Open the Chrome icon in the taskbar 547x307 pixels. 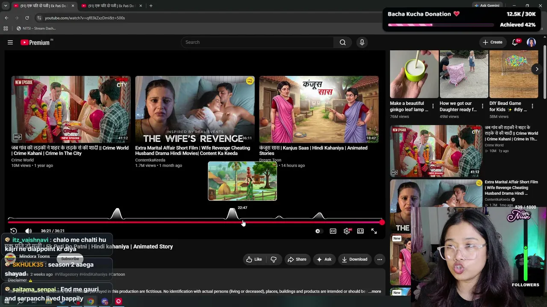coord(91,301)
